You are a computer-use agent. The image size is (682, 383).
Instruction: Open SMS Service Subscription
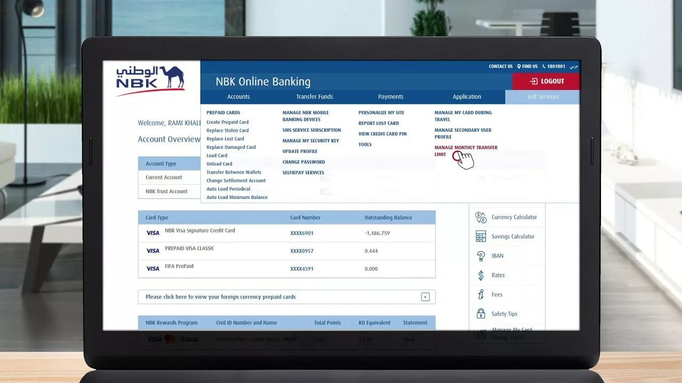[x=312, y=130]
